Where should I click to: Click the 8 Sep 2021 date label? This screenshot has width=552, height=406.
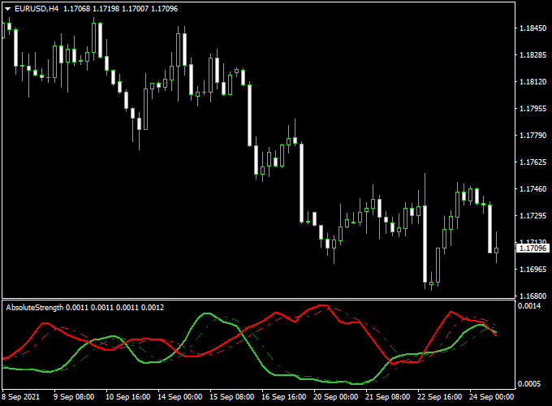[x=21, y=397]
